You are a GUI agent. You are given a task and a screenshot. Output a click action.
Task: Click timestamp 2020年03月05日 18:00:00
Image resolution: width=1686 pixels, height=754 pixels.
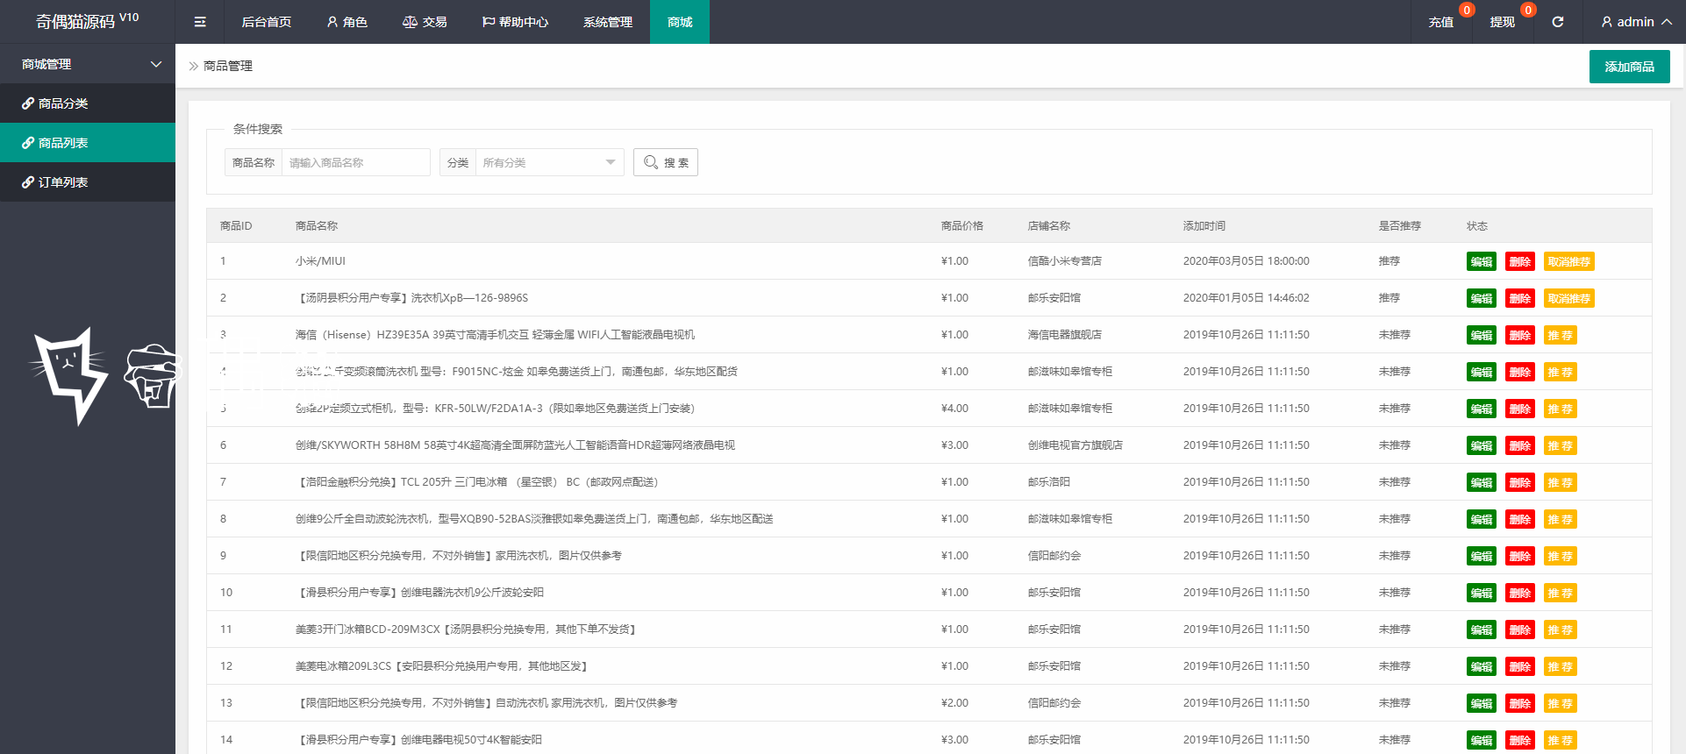pos(1246,261)
